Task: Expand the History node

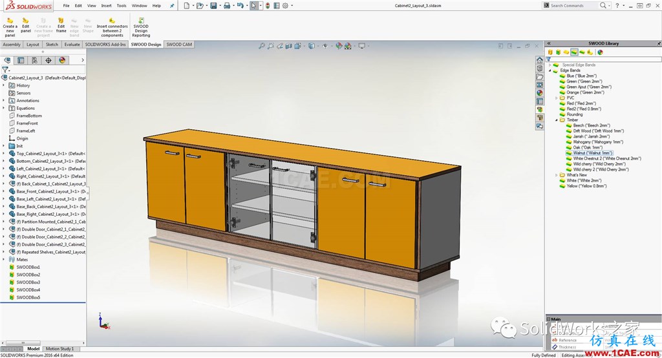Action: [4, 85]
